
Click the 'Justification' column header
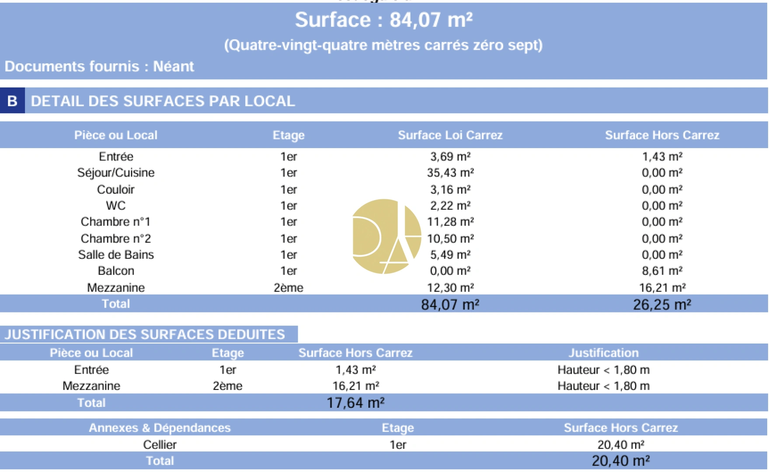point(604,353)
